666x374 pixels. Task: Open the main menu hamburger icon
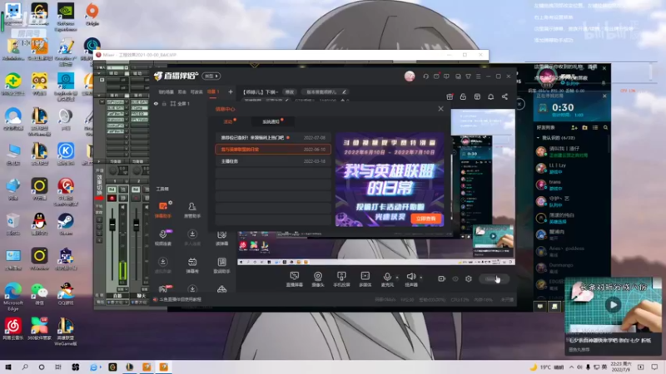pos(478,76)
